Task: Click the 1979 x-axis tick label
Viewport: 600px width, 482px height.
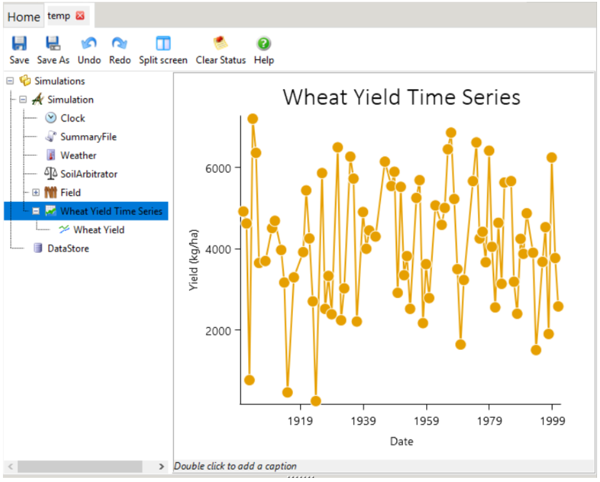Action: pos(489,421)
